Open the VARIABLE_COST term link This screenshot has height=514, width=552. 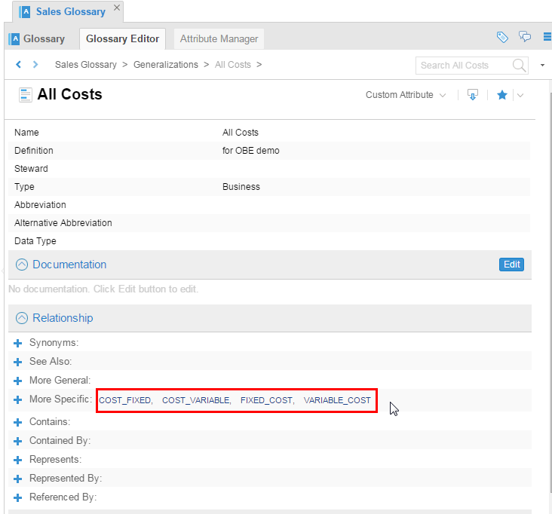coord(337,400)
